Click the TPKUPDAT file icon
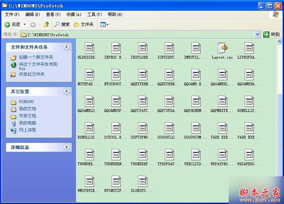Viewport: 284px width, 204px height. pos(169,155)
